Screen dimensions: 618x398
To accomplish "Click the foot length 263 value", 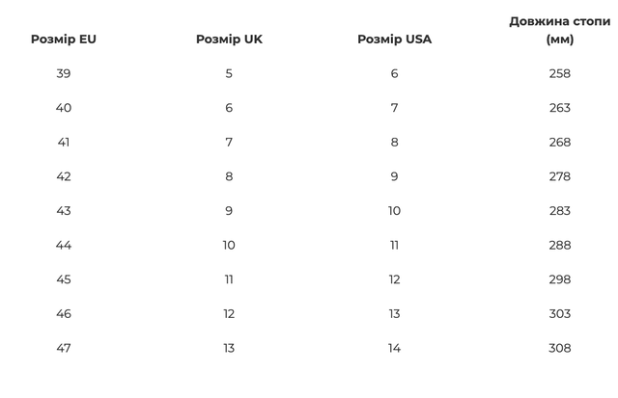I will [x=559, y=108].
